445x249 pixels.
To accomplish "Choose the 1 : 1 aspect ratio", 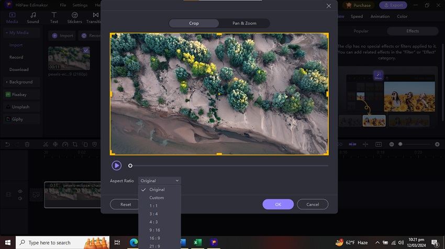I will coord(153,206).
